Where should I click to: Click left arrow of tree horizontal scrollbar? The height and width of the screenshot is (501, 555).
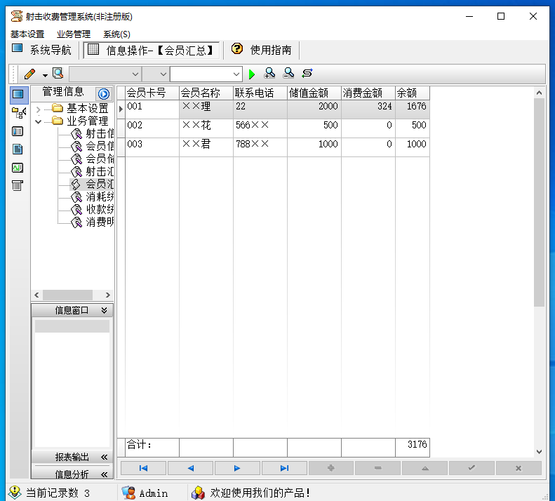click(36, 295)
